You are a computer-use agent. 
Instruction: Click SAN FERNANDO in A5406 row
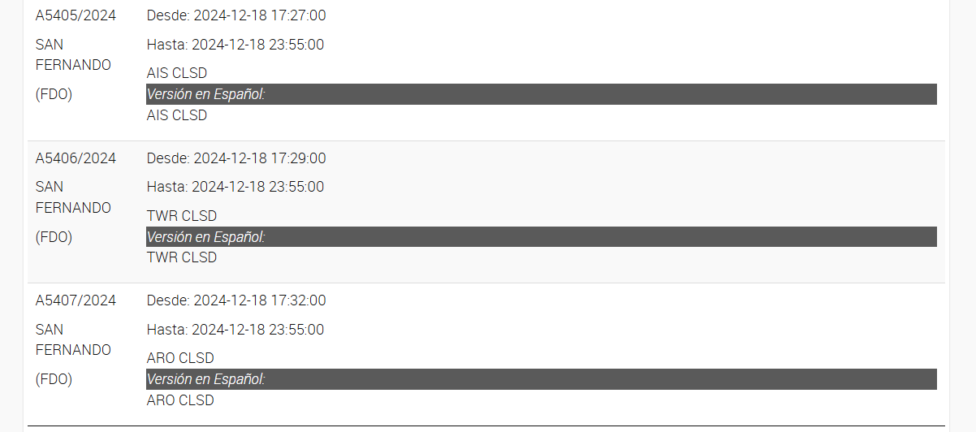[x=73, y=197]
